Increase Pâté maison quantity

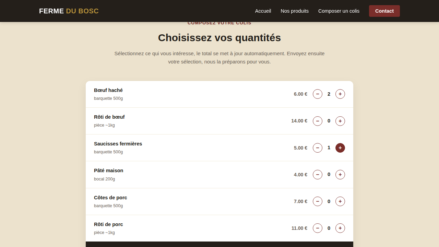pyautogui.click(x=340, y=175)
